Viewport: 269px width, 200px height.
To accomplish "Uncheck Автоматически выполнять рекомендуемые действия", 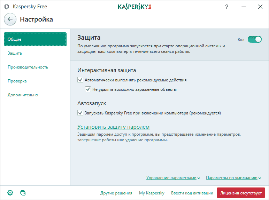I will (80, 80).
